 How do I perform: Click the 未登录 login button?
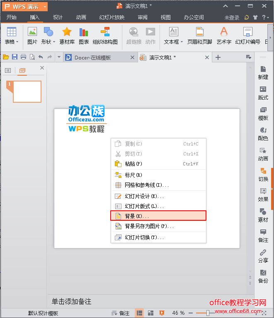232,18
